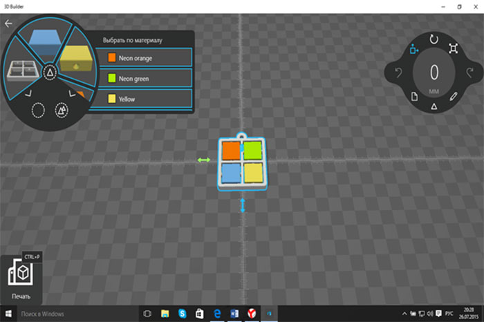Select the yellow block segment in radial menu
The height and width of the screenshot is (322, 484).
76,59
